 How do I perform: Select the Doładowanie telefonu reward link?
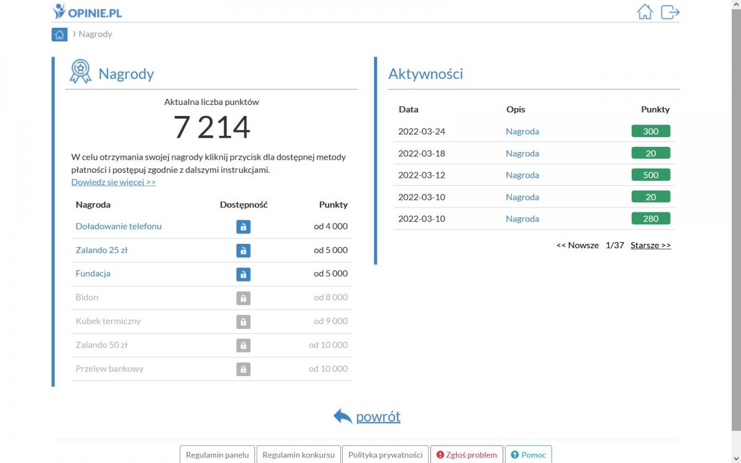point(119,227)
